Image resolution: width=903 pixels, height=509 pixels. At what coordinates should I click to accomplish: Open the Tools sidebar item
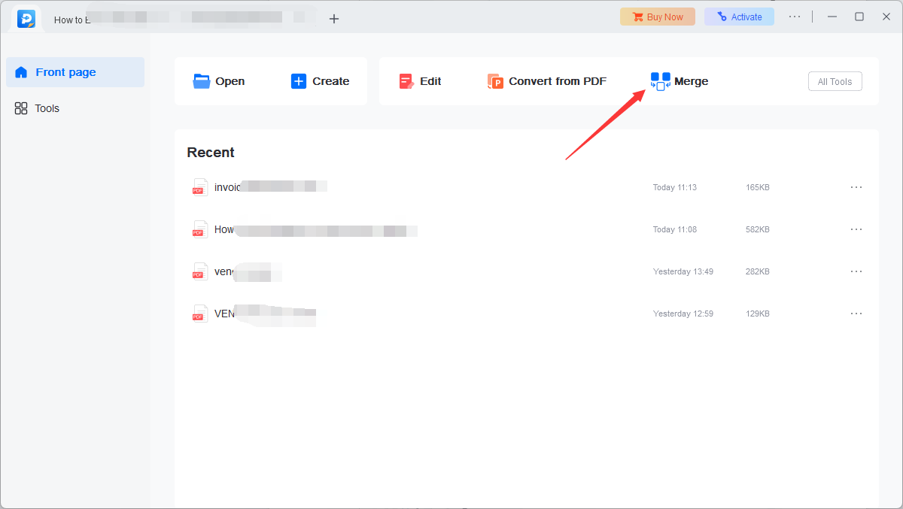click(x=75, y=108)
